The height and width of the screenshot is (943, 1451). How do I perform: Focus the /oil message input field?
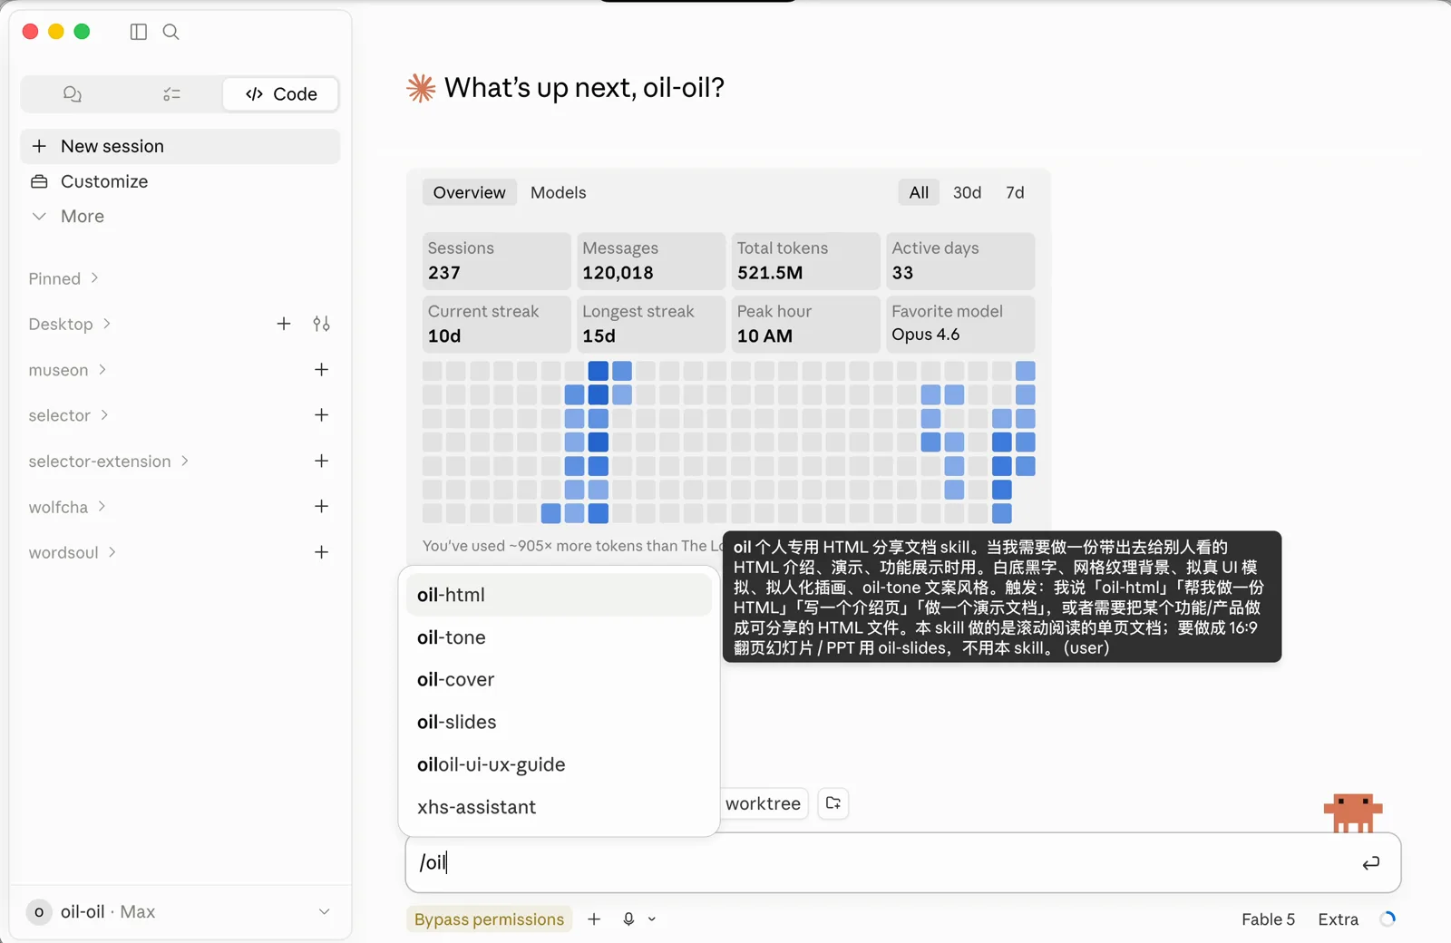880,862
